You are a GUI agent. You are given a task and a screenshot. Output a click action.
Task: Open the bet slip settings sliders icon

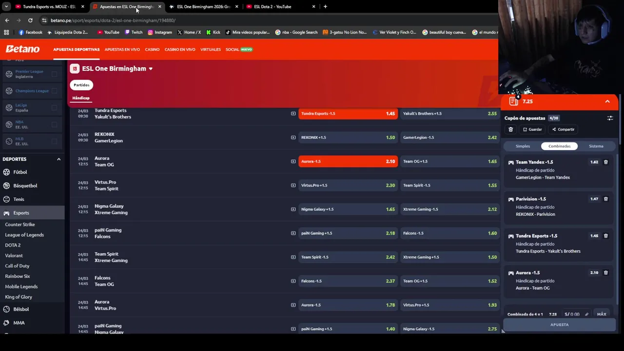click(610, 118)
